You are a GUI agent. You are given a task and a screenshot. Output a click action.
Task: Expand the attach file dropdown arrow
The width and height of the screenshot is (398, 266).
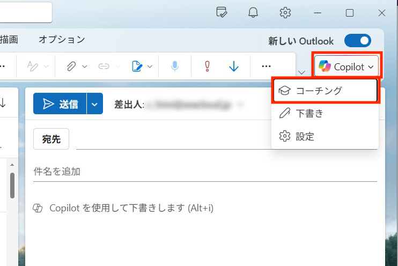point(85,66)
